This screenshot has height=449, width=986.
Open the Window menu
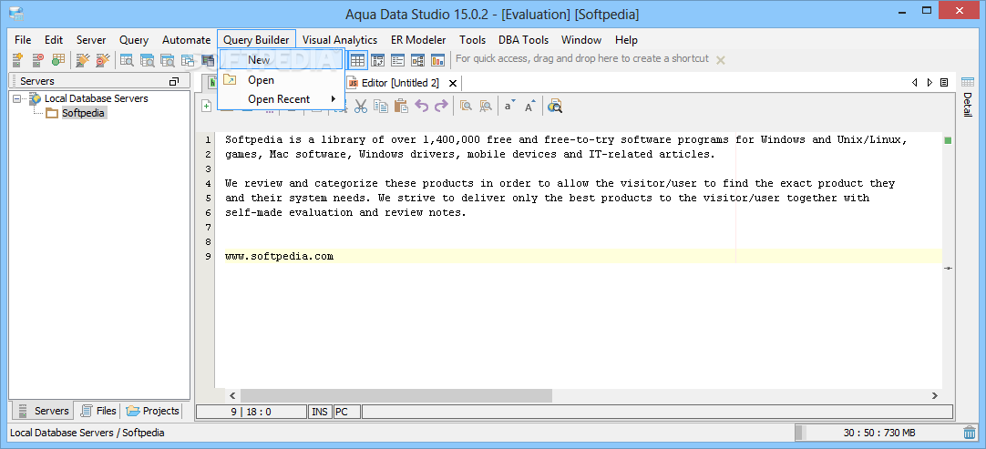(x=581, y=40)
